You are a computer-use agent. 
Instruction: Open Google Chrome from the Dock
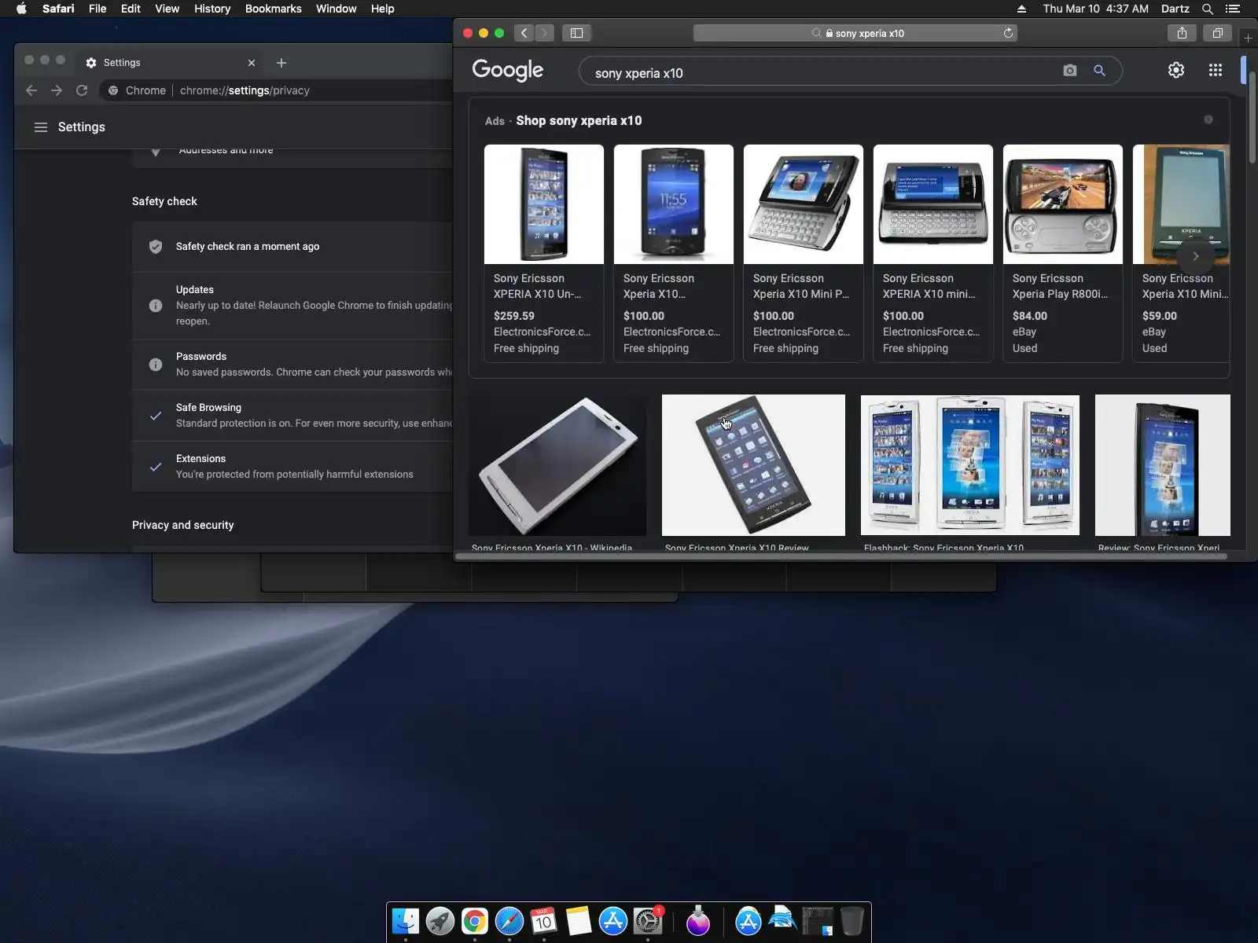(475, 921)
